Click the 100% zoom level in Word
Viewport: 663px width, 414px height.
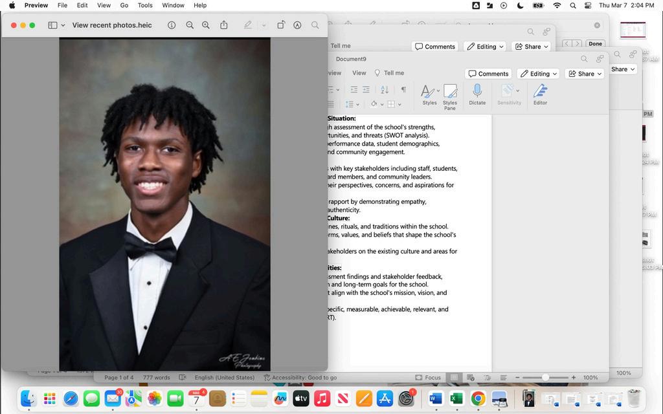click(x=590, y=377)
